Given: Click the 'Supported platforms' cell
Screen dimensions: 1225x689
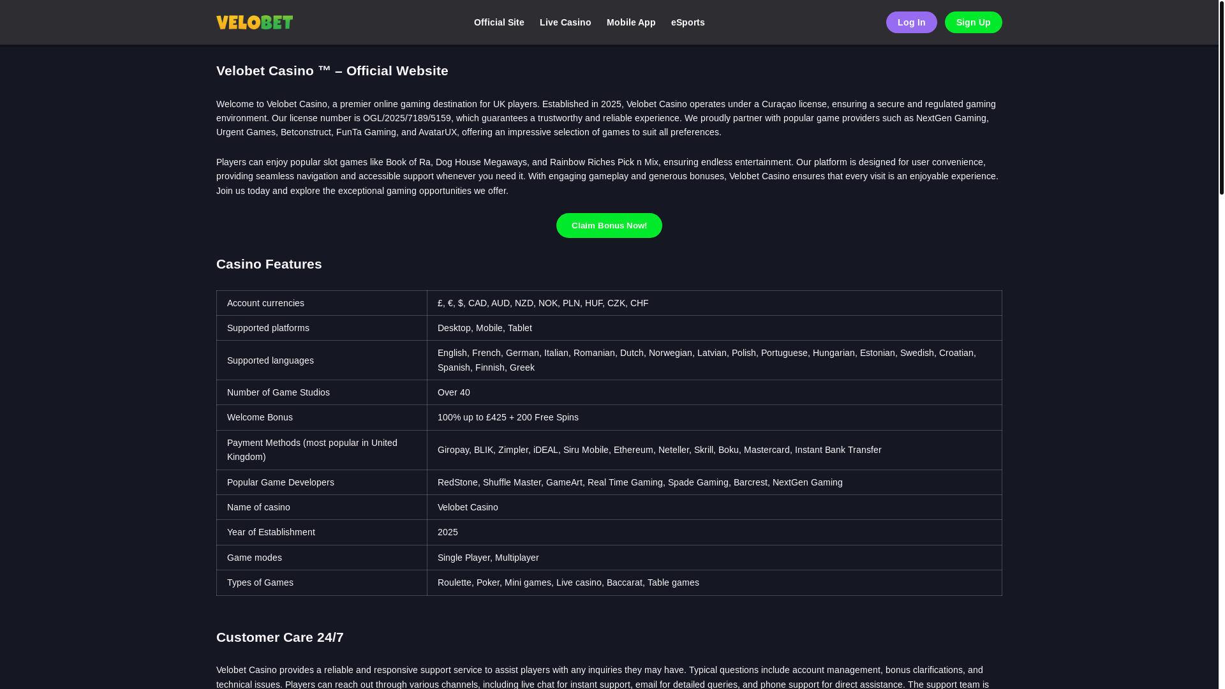Looking at the screenshot, I should [x=322, y=328].
